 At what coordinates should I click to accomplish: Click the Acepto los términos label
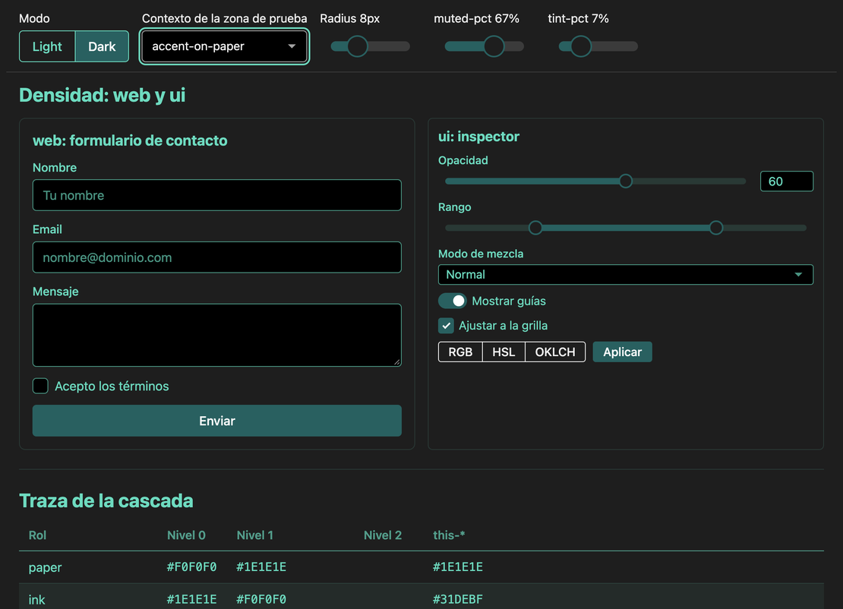pos(112,386)
